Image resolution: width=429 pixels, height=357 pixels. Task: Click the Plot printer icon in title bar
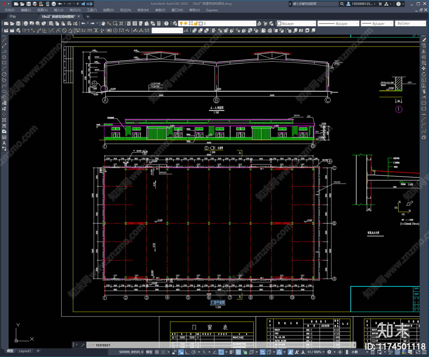click(x=54, y=4)
